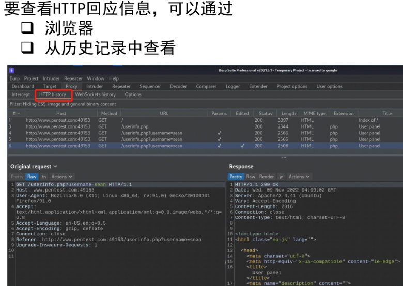The width and height of the screenshot is (403, 286).
Task: Click the Index of / title cell
Action: pos(368,120)
